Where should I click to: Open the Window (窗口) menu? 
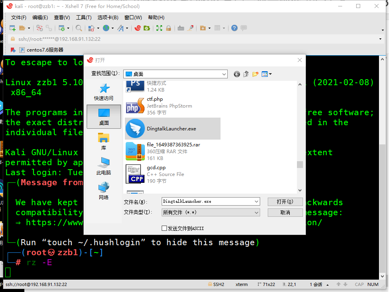(x=133, y=18)
